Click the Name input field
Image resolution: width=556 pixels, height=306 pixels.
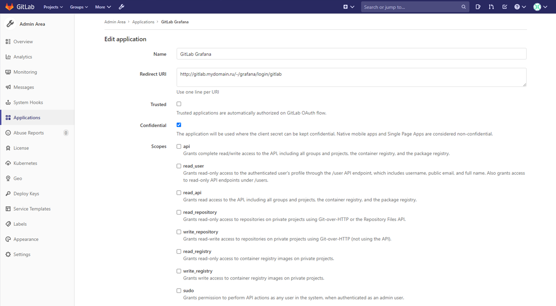click(x=351, y=54)
